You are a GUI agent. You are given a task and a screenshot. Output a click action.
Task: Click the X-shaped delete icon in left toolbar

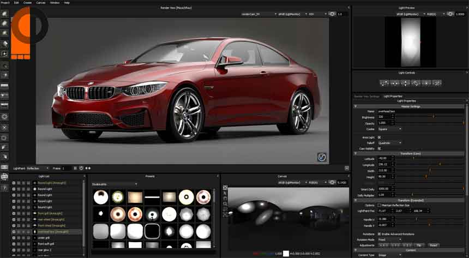tap(4, 128)
